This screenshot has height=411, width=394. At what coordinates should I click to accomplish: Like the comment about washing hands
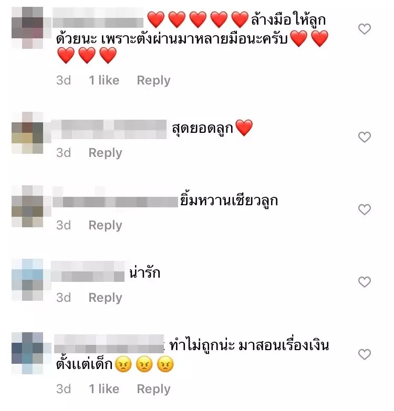365,29
